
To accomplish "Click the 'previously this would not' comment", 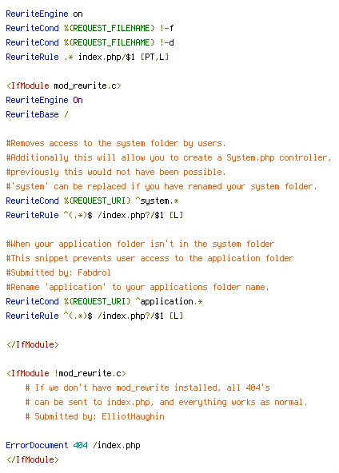I will click(116, 172).
